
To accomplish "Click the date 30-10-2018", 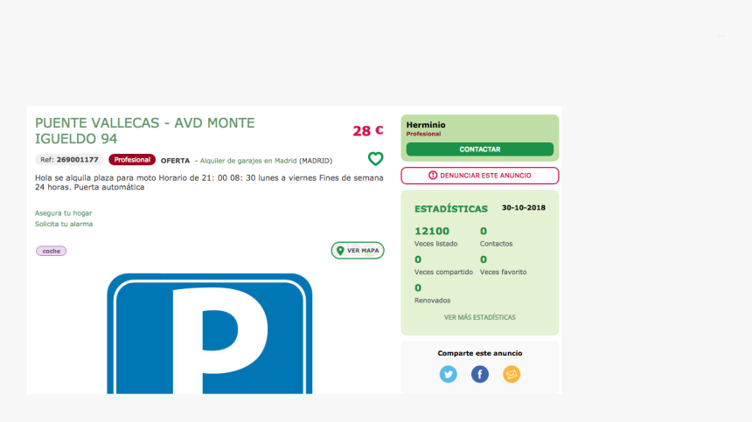I will pos(524,208).
